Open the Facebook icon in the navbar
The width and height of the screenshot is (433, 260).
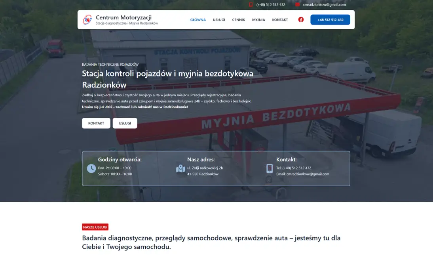coord(301,20)
